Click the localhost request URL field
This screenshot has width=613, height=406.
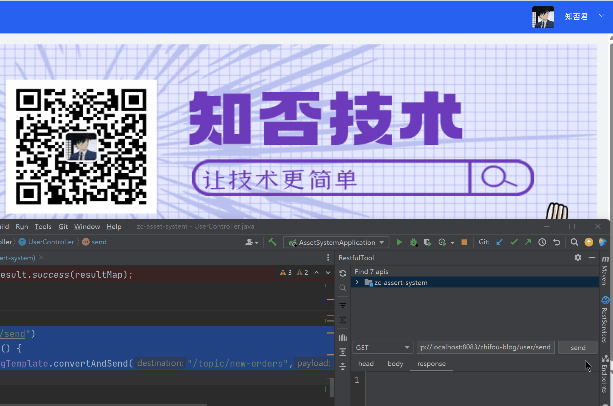(485, 347)
